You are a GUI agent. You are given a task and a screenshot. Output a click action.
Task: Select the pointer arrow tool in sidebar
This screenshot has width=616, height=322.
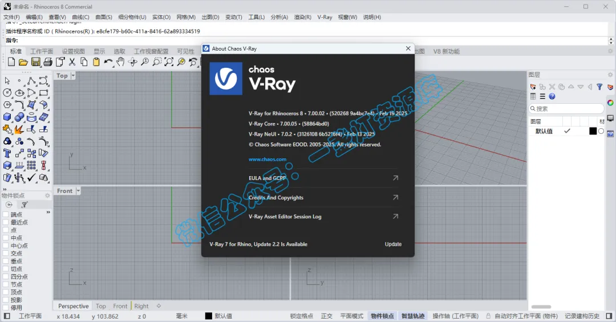[7, 81]
